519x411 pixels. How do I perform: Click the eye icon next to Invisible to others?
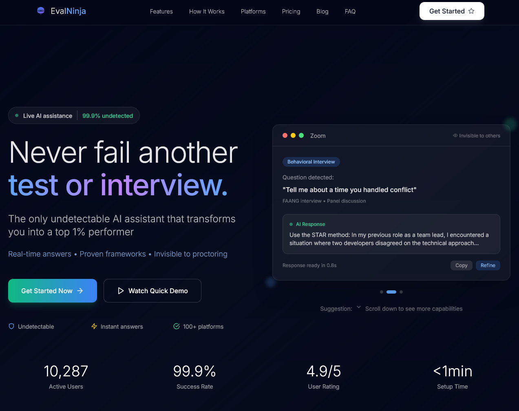455,135
